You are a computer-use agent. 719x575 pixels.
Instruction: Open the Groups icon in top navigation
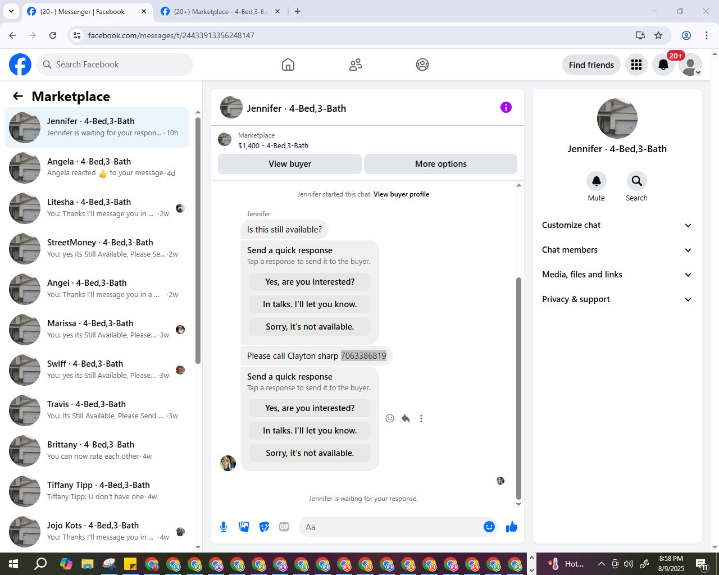click(422, 65)
